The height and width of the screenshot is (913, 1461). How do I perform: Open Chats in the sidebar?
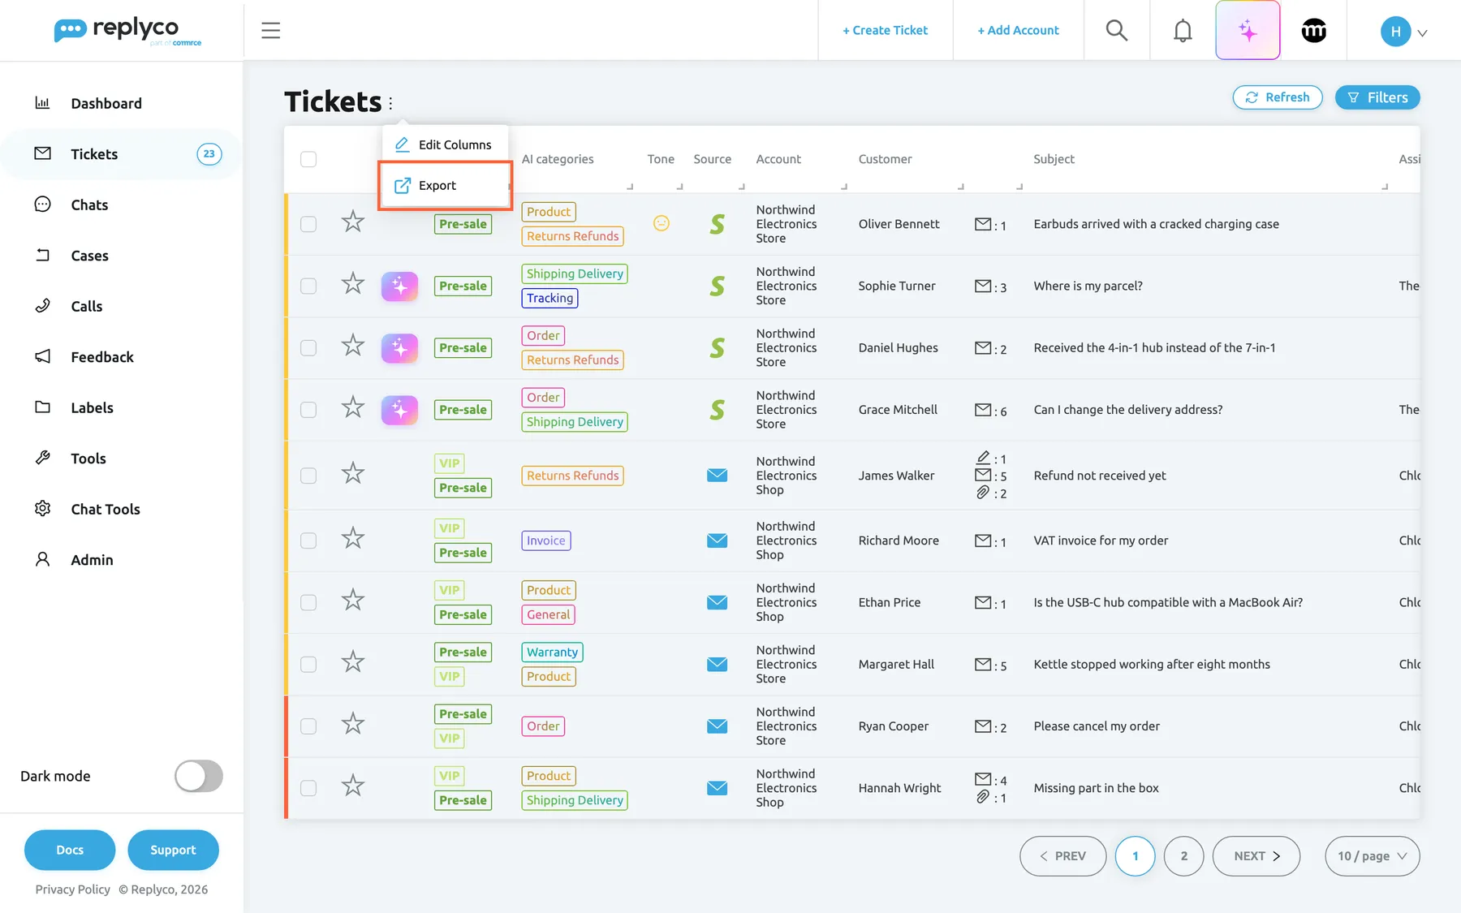89,205
